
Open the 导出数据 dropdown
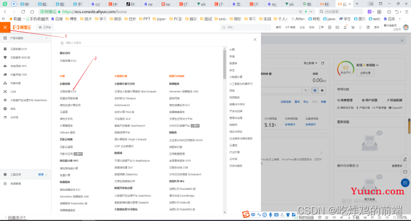[310, 63]
